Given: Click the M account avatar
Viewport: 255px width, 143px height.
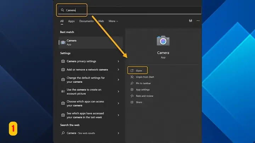Looking at the screenshot, I should tap(191, 21).
